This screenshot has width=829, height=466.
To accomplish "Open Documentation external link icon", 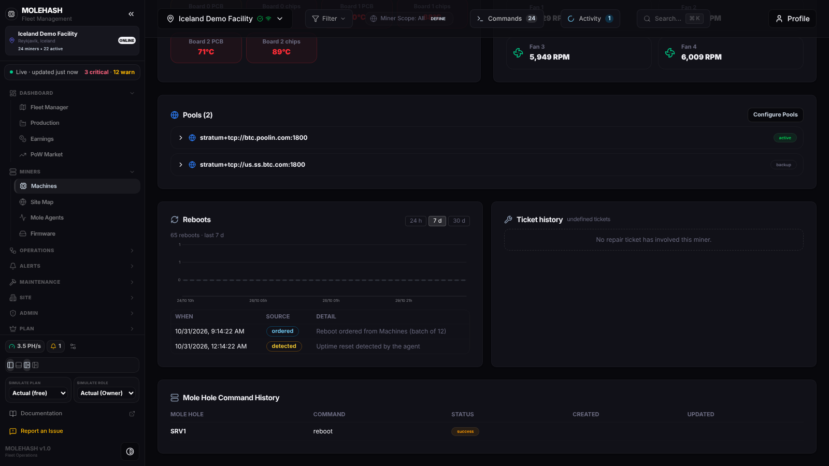I will [132, 414].
